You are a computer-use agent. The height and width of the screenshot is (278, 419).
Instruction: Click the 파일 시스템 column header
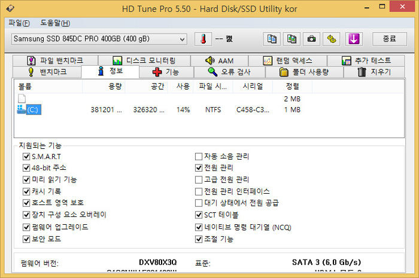point(212,86)
